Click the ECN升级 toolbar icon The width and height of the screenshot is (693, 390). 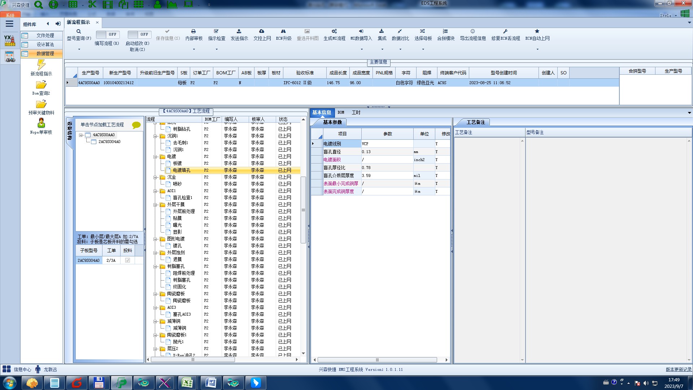(283, 31)
